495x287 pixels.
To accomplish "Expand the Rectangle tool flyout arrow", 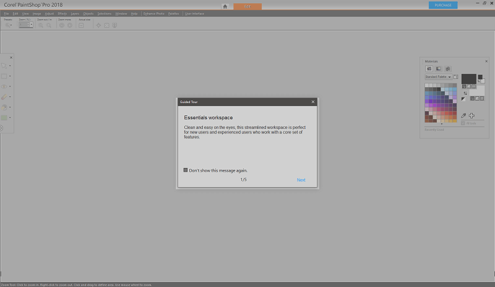I will [x=10, y=117].
